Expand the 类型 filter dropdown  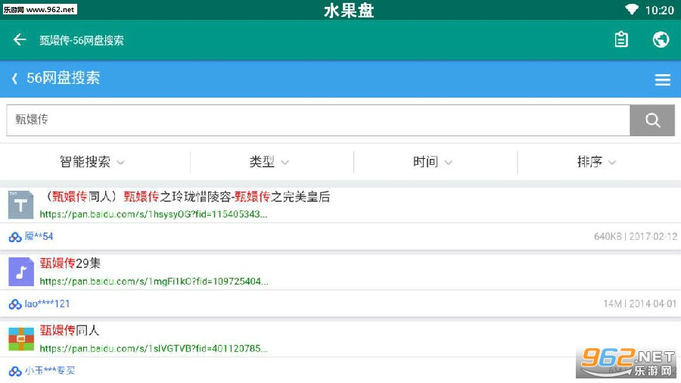coord(269,162)
